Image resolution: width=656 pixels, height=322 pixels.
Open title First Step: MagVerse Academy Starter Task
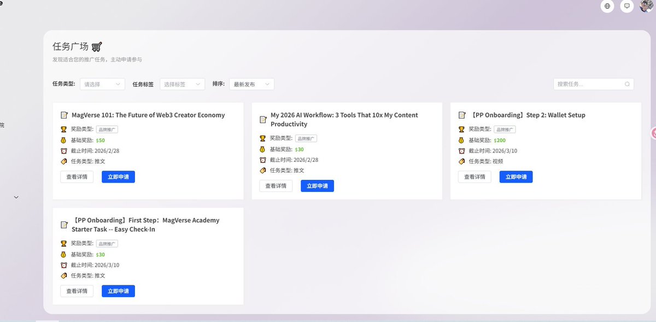pos(145,225)
